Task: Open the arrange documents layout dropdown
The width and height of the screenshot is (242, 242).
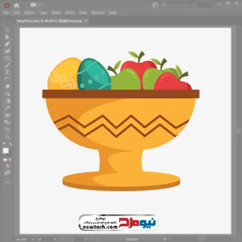Action: (36, 5)
